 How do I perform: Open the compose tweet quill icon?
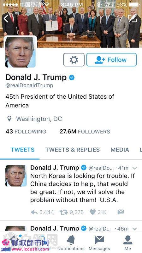pyautogui.click(x=133, y=18)
